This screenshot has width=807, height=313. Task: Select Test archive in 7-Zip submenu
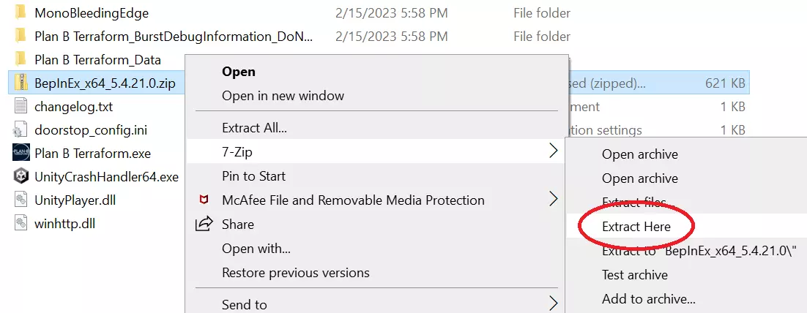coord(634,275)
